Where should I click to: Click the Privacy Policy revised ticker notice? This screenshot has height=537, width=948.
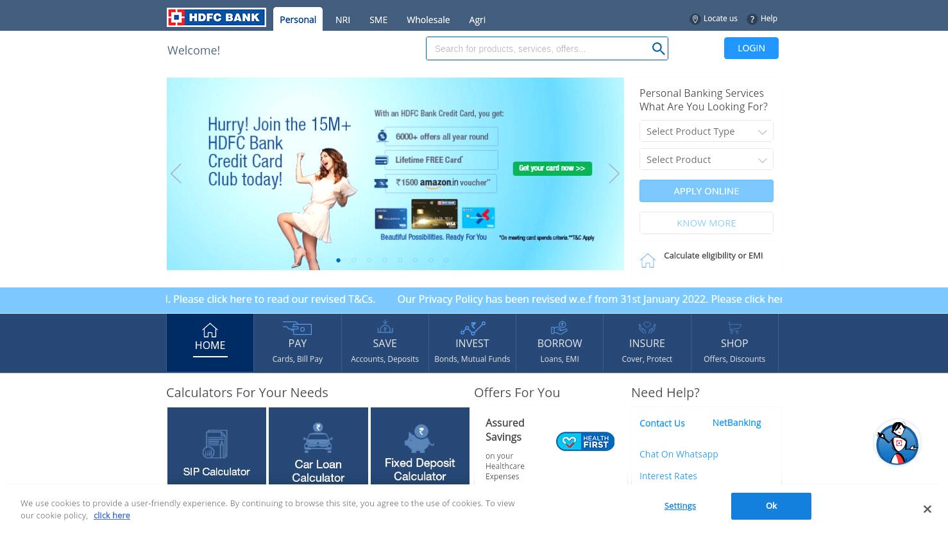[589, 299]
